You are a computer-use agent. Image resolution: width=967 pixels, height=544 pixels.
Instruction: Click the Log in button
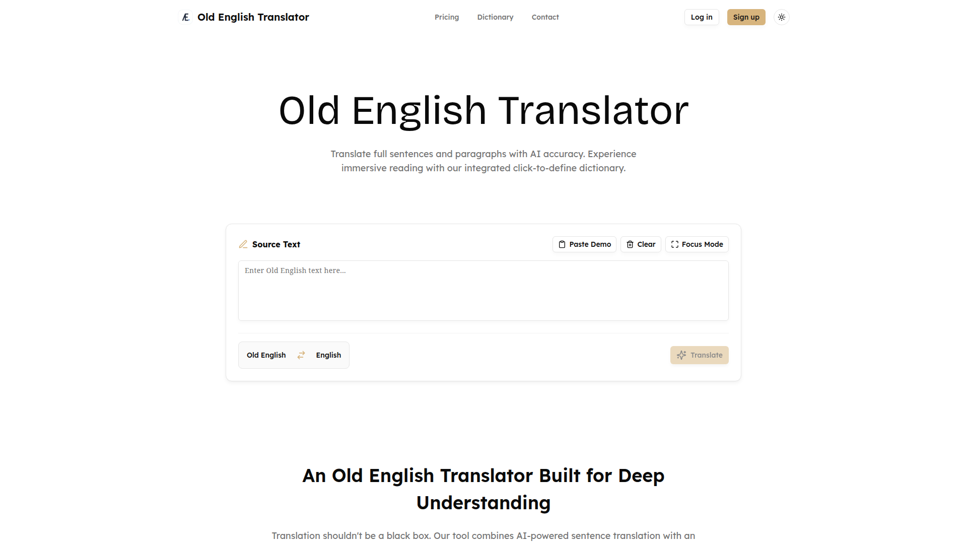point(702,17)
